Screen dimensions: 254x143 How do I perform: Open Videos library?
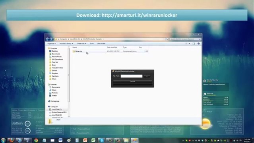coord(54,96)
